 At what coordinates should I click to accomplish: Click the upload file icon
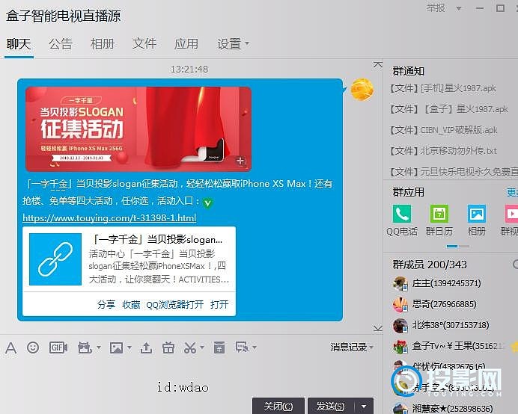(x=146, y=347)
